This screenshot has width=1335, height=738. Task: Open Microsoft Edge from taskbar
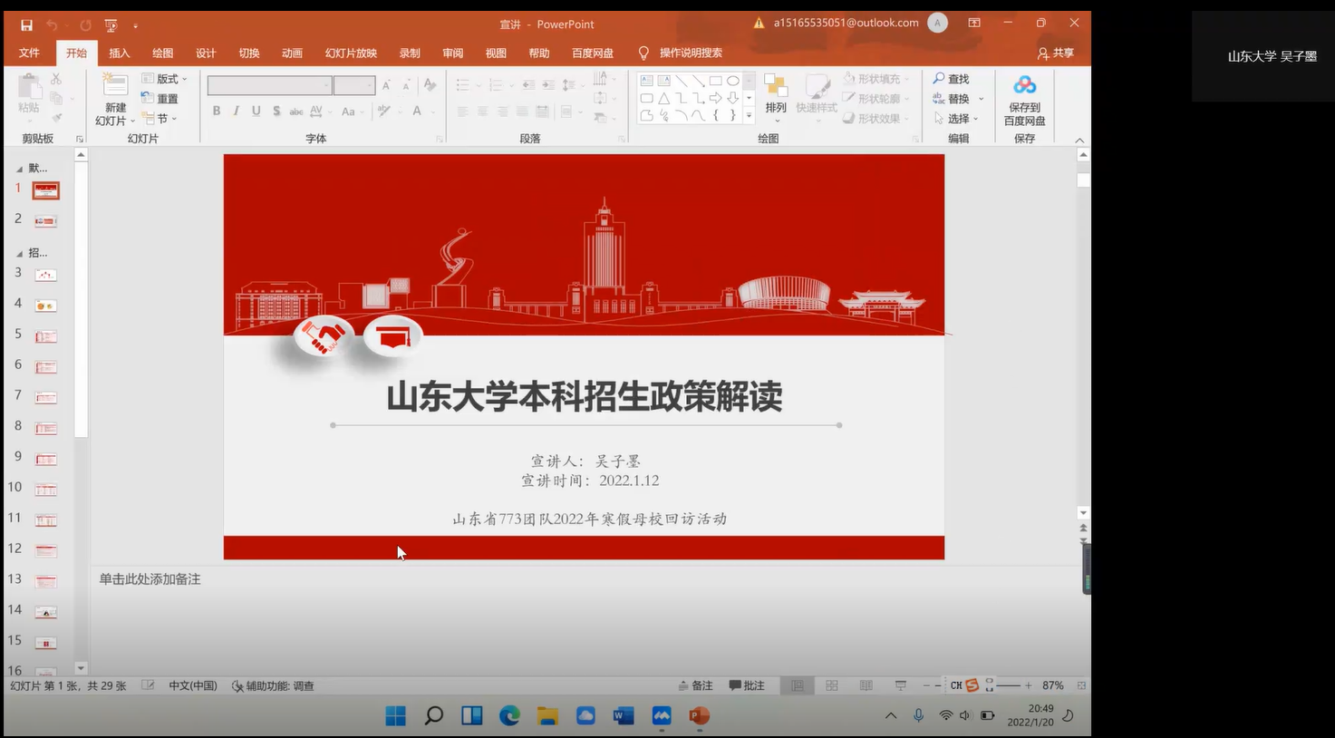coord(509,715)
